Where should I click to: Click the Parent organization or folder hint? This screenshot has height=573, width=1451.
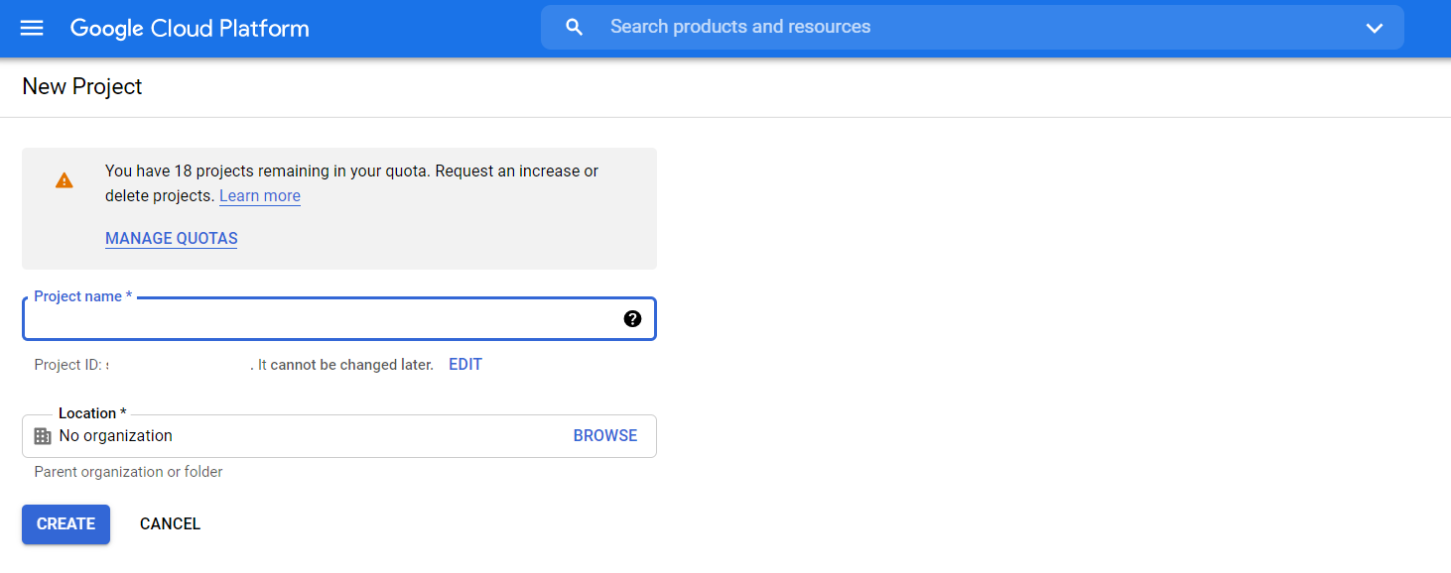(x=128, y=472)
